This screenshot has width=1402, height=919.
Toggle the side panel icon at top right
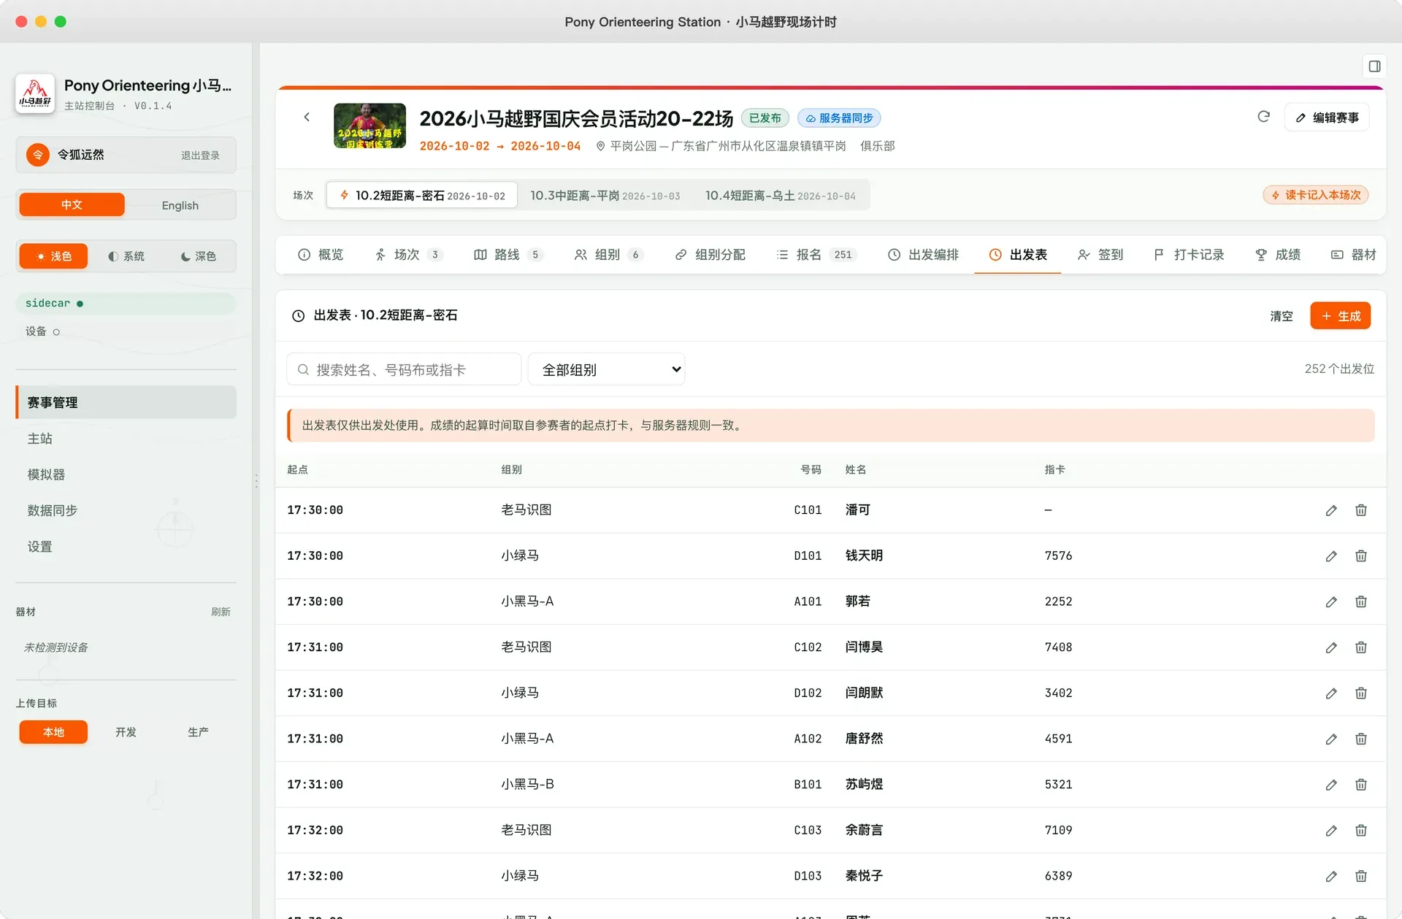point(1374,66)
